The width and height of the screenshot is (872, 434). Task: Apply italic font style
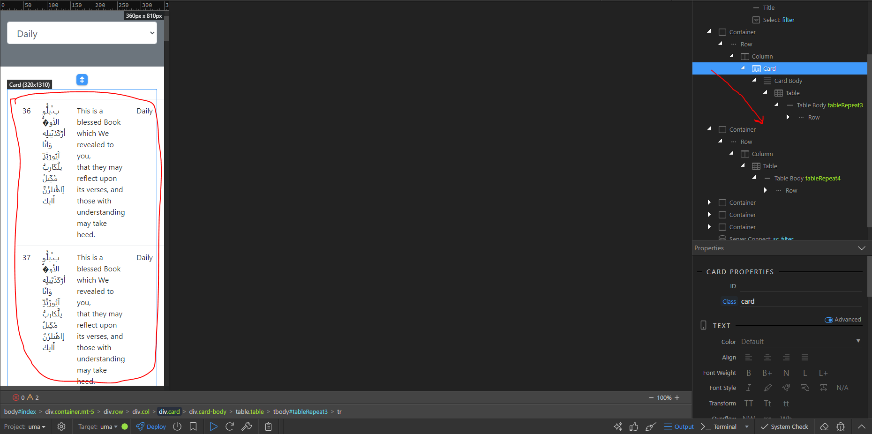tap(749, 388)
